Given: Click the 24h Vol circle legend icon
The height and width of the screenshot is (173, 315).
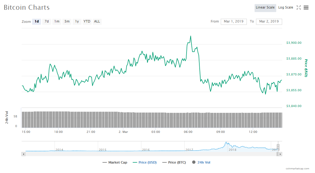Looking at the screenshot, I should [x=194, y=162].
